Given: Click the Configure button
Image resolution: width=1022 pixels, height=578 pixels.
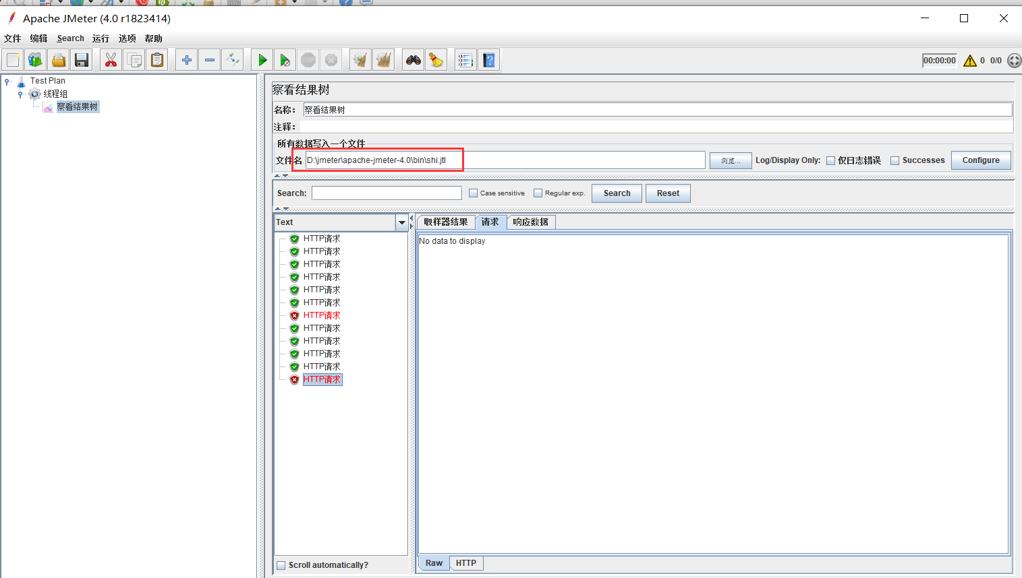Looking at the screenshot, I should coord(981,160).
